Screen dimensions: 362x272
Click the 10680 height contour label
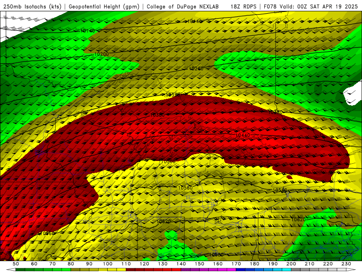coord(216,255)
